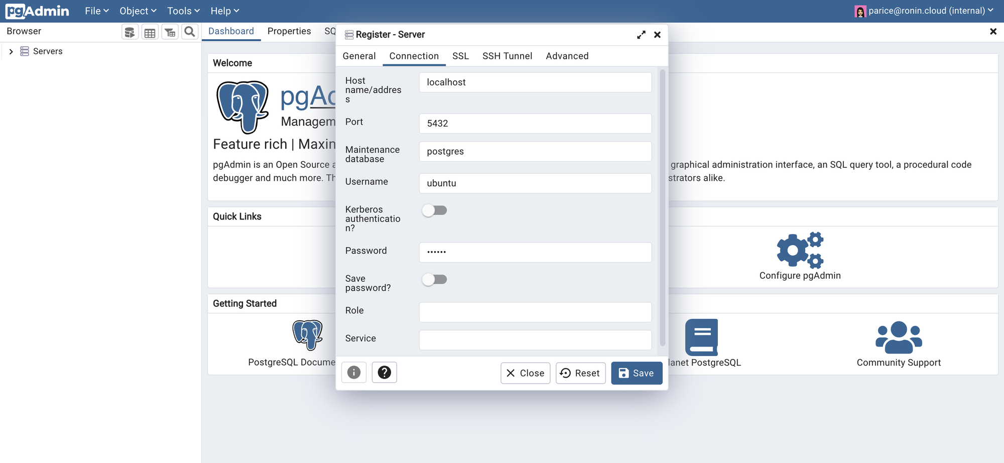Click the Quick Links heading

237,216
